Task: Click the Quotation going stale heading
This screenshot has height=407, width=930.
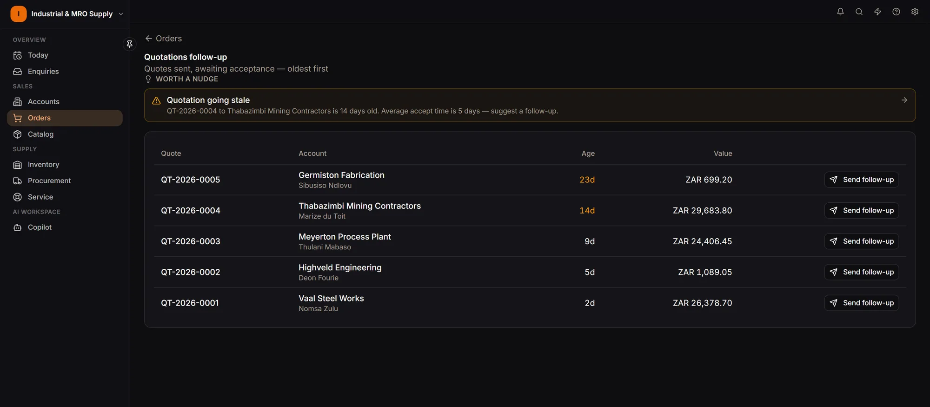Action: click(x=208, y=100)
